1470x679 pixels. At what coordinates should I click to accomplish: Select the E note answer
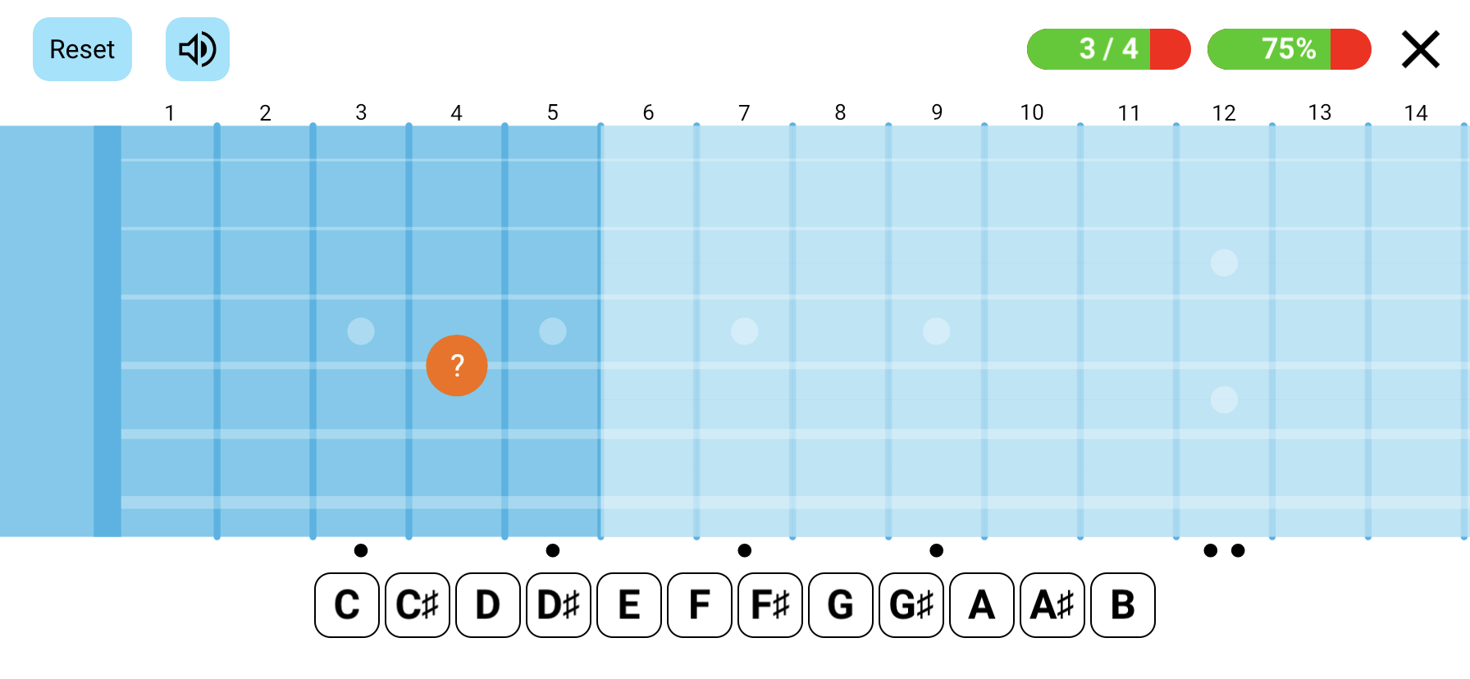629,605
